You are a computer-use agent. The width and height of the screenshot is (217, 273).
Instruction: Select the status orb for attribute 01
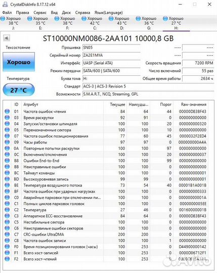pyautogui.click(x=7, y=111)
